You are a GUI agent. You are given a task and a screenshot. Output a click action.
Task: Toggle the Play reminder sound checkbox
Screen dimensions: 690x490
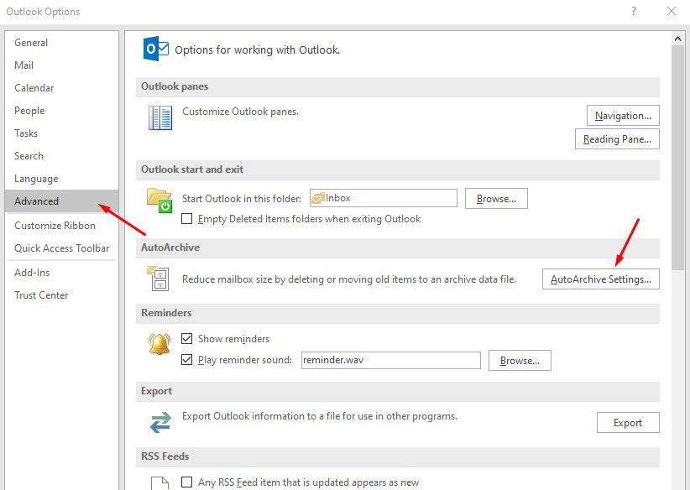click(187, 360)
